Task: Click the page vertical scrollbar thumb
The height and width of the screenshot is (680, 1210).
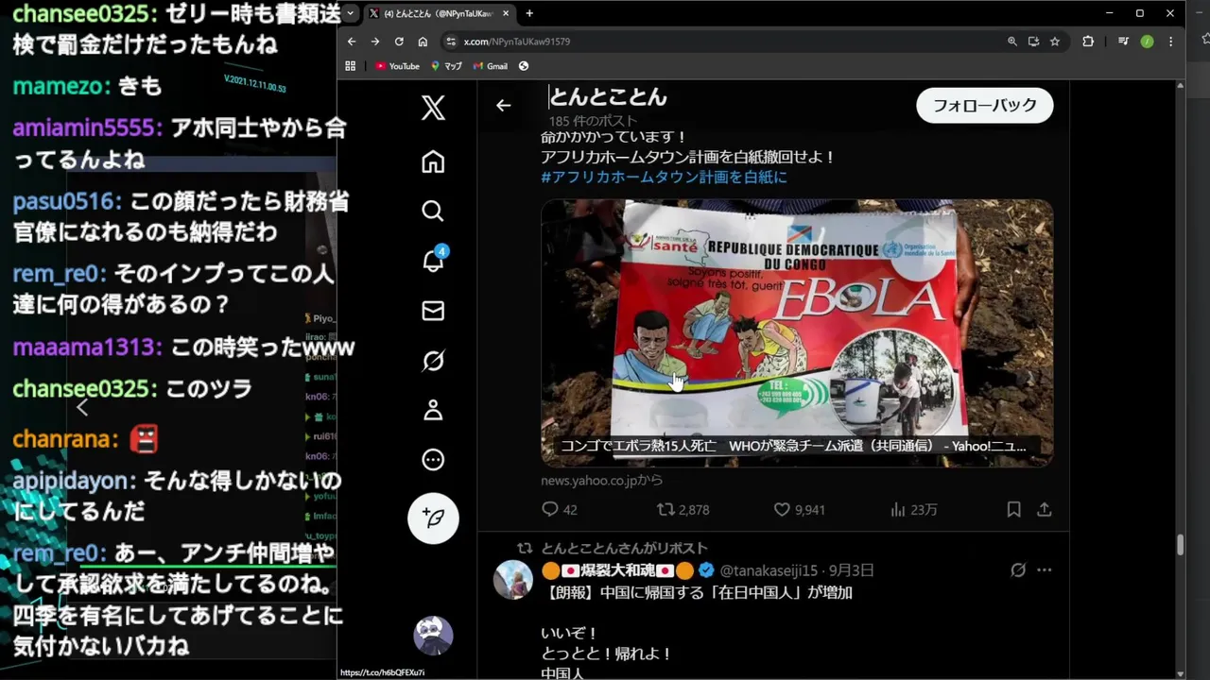Action: pyautogui.click(x=1180, y=545)
